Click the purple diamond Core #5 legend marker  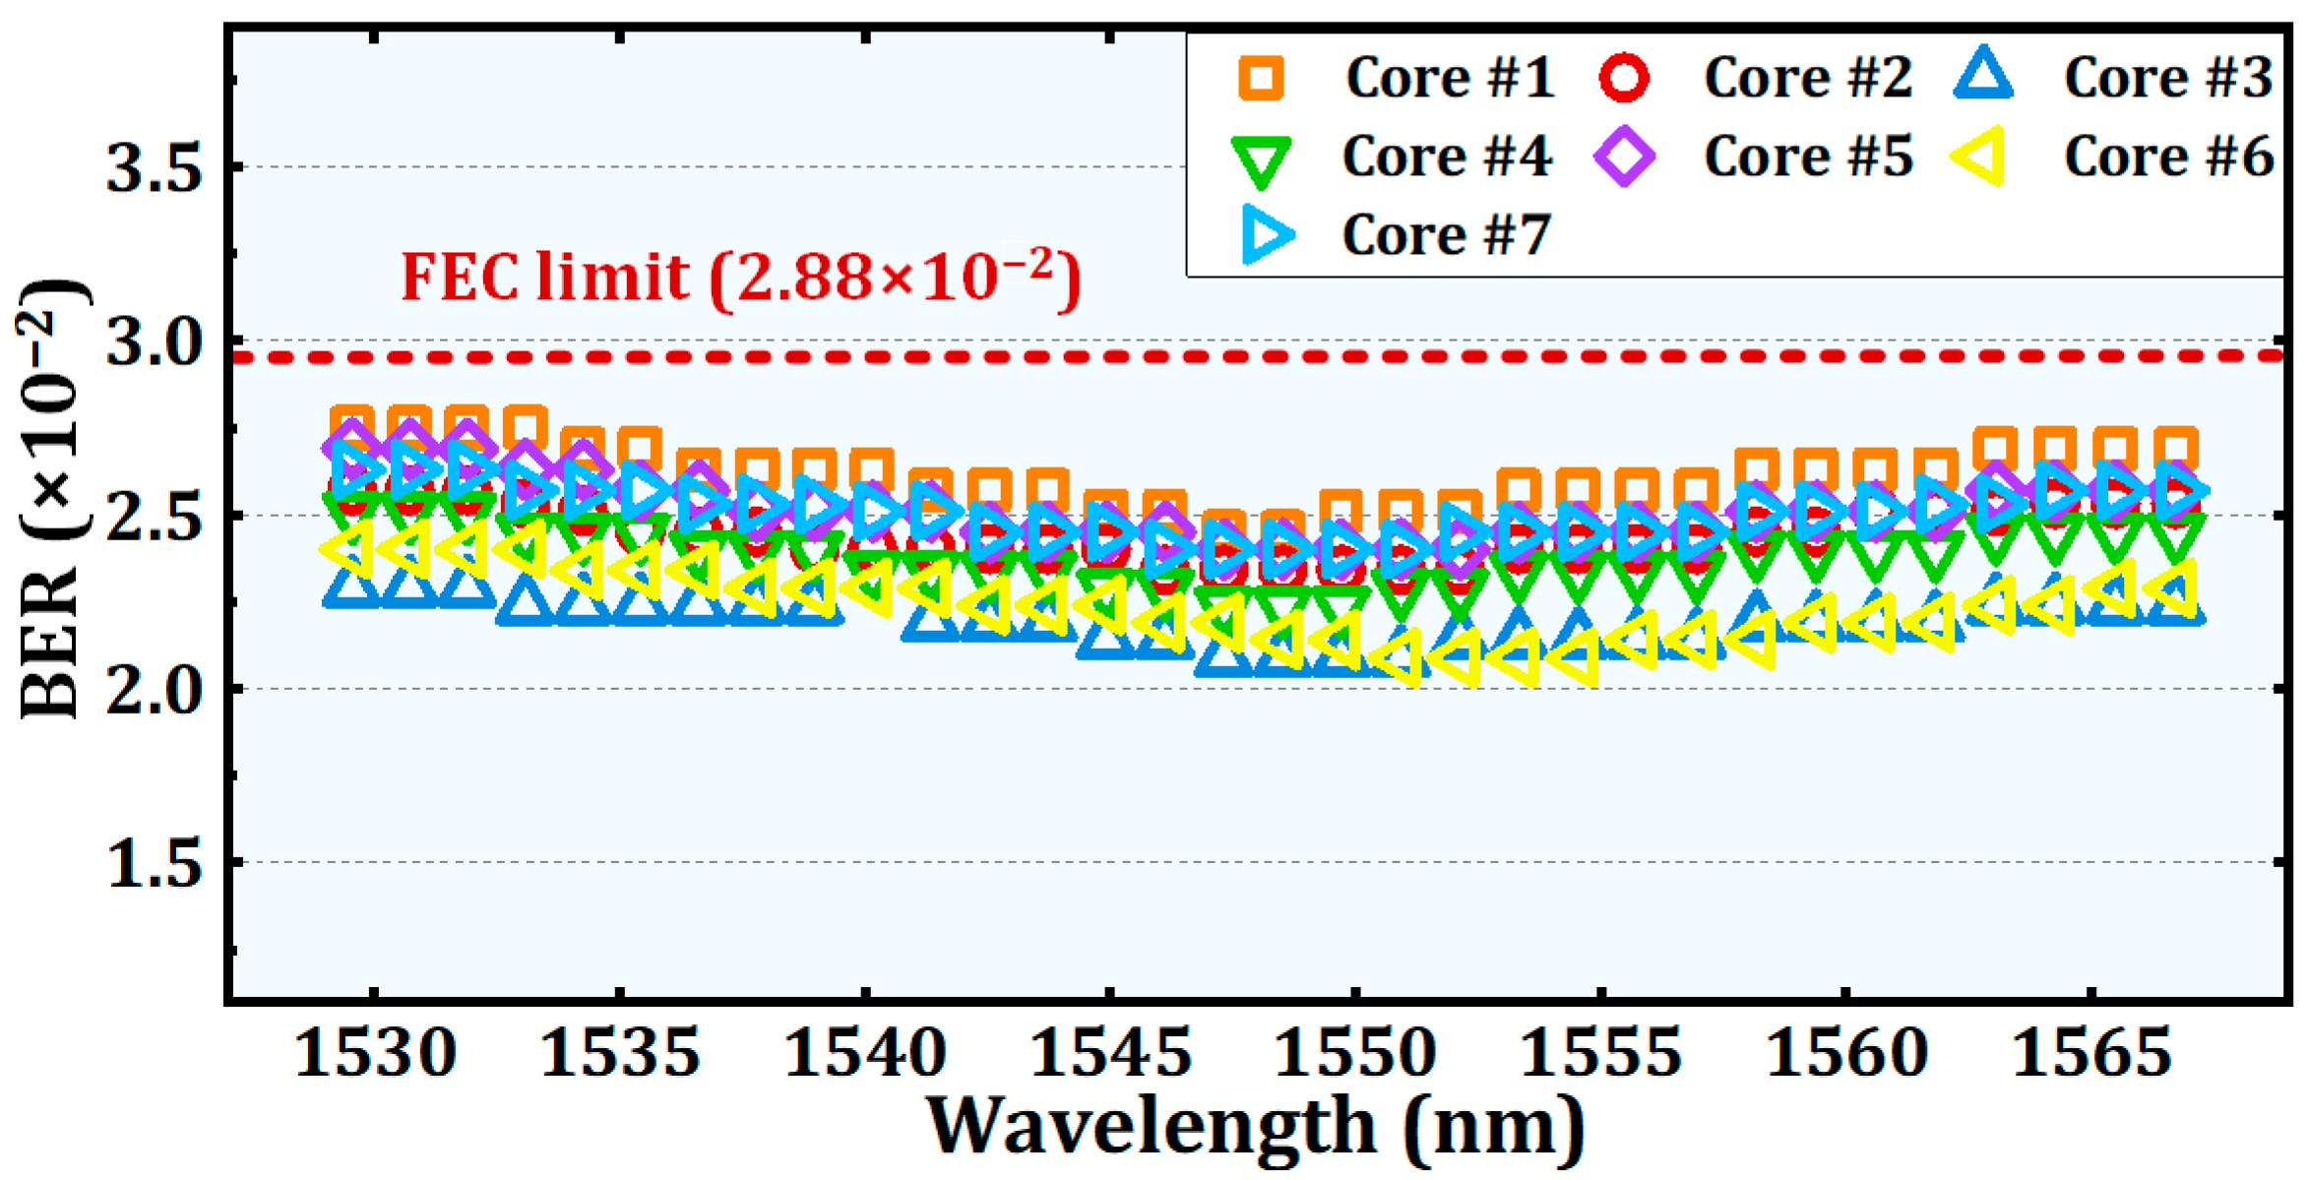(x=1624, y=156)
